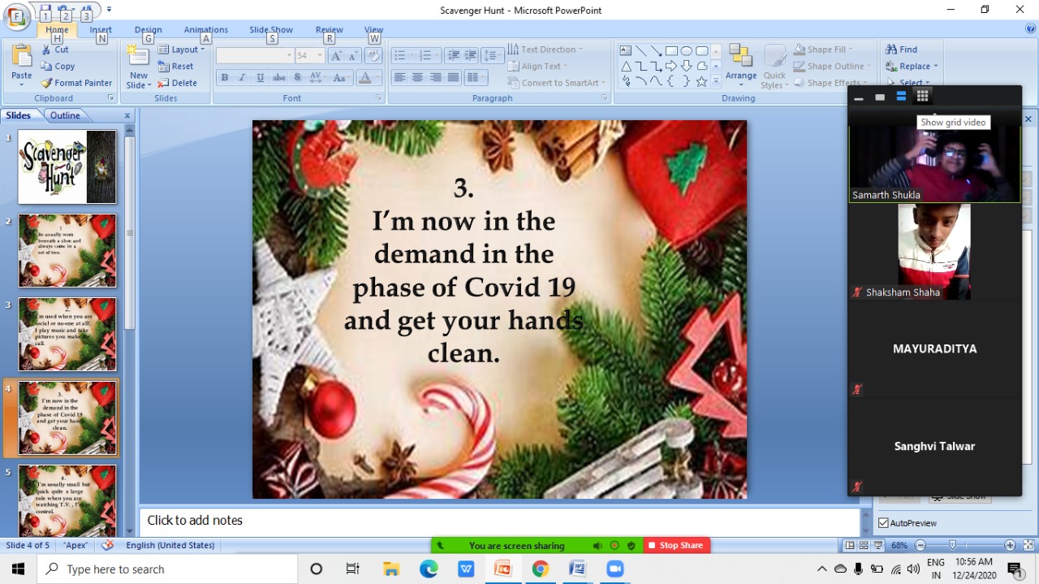Expand the Quick Styles gallery

click(774, 65)
